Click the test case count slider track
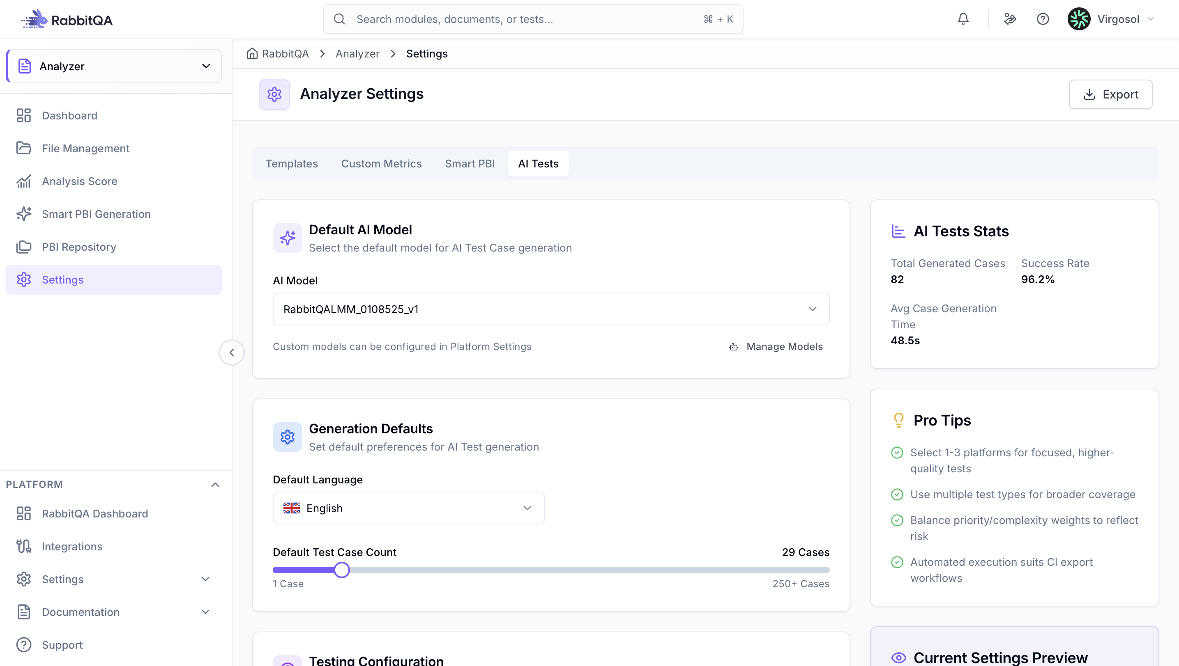This screenshot has height=666, width=1179. coord(551,570)
